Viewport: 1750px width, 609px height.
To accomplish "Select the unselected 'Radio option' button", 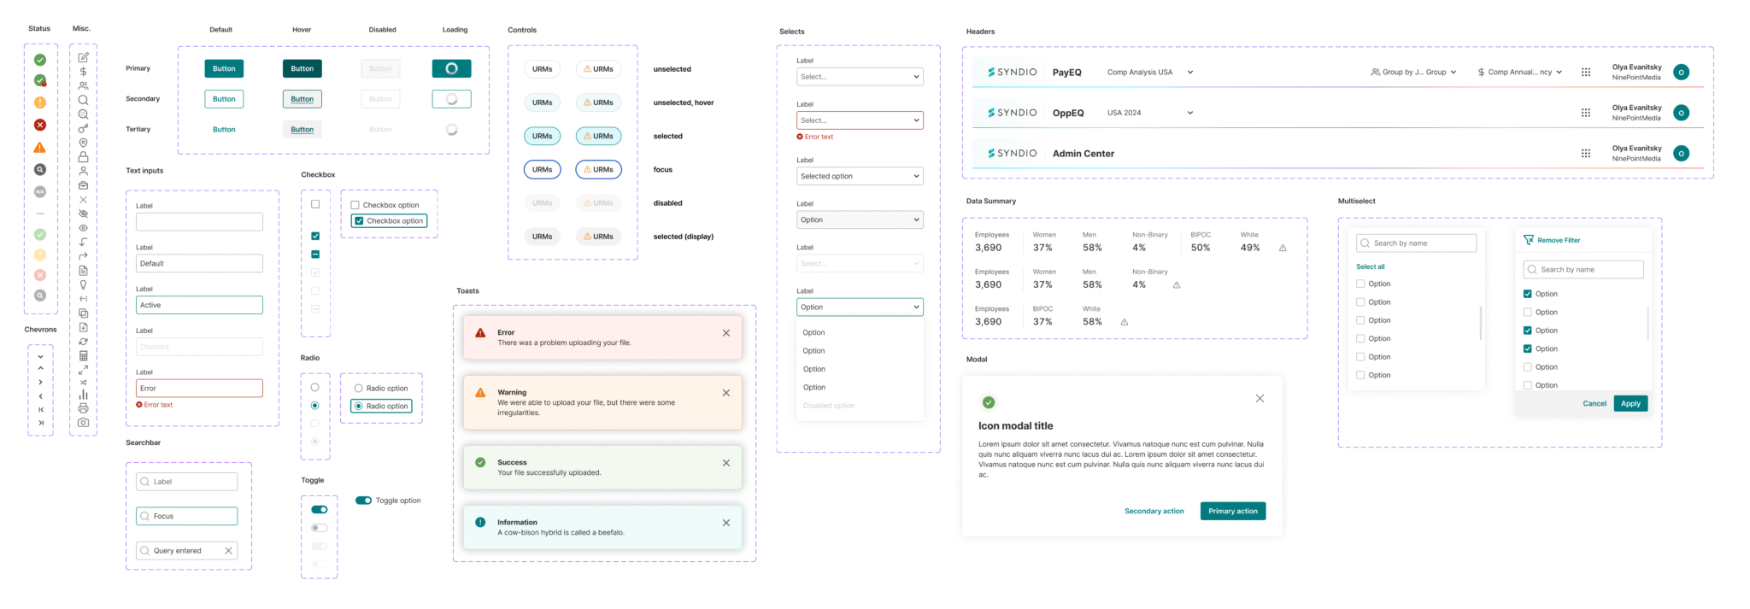I will tap(358, 389).
